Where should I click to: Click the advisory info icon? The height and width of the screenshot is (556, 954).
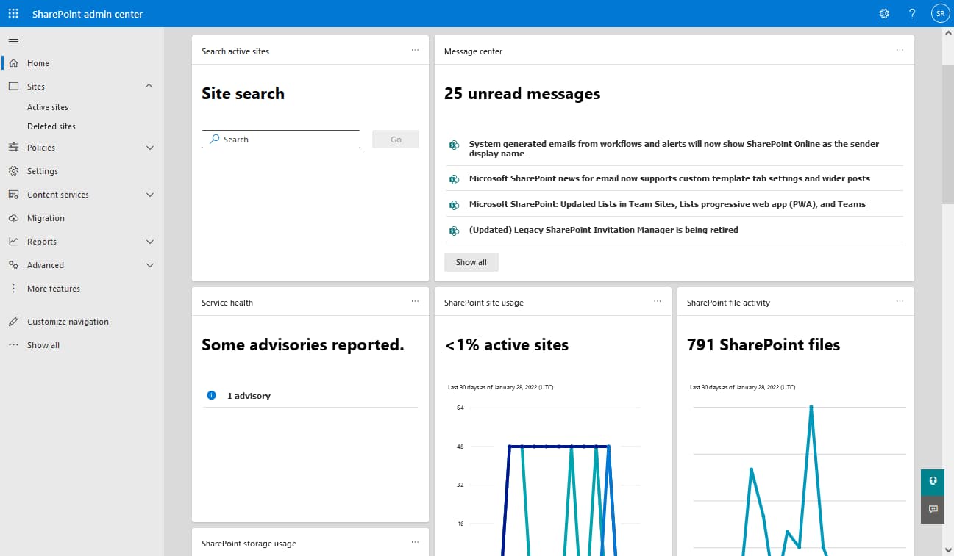point(212,395)
